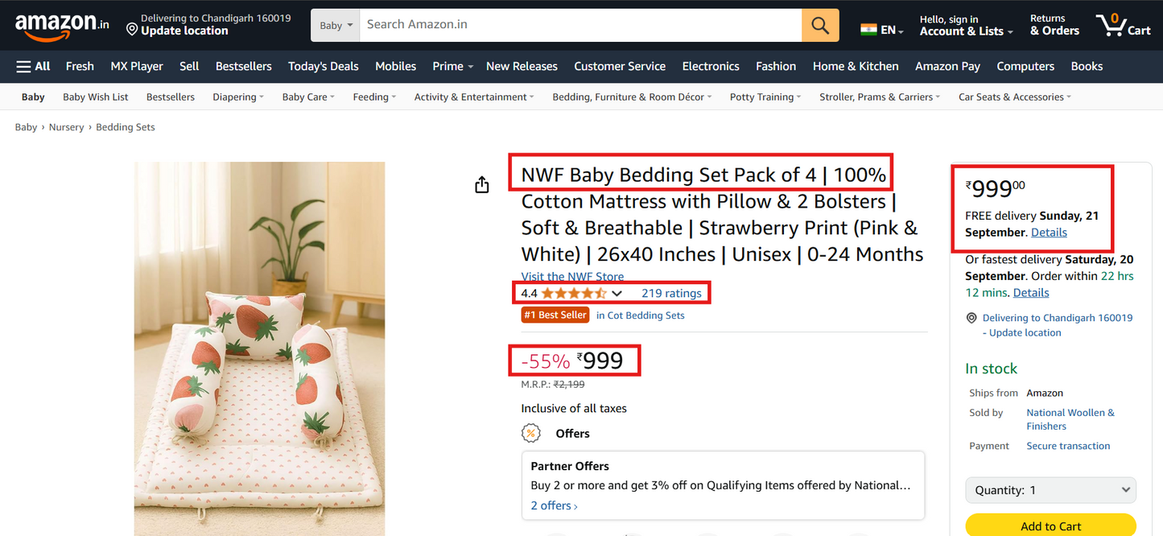Open the All hamburger menu
The height and width of the screenshot is (536, 1163).
32,66
